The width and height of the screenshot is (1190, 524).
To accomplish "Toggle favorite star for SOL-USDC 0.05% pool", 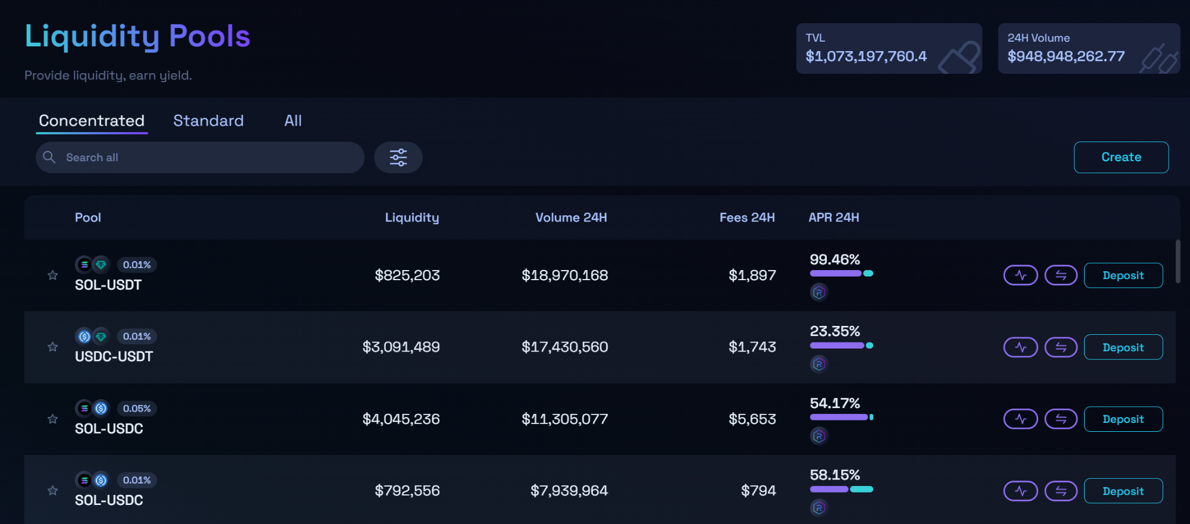I will 53,419.
